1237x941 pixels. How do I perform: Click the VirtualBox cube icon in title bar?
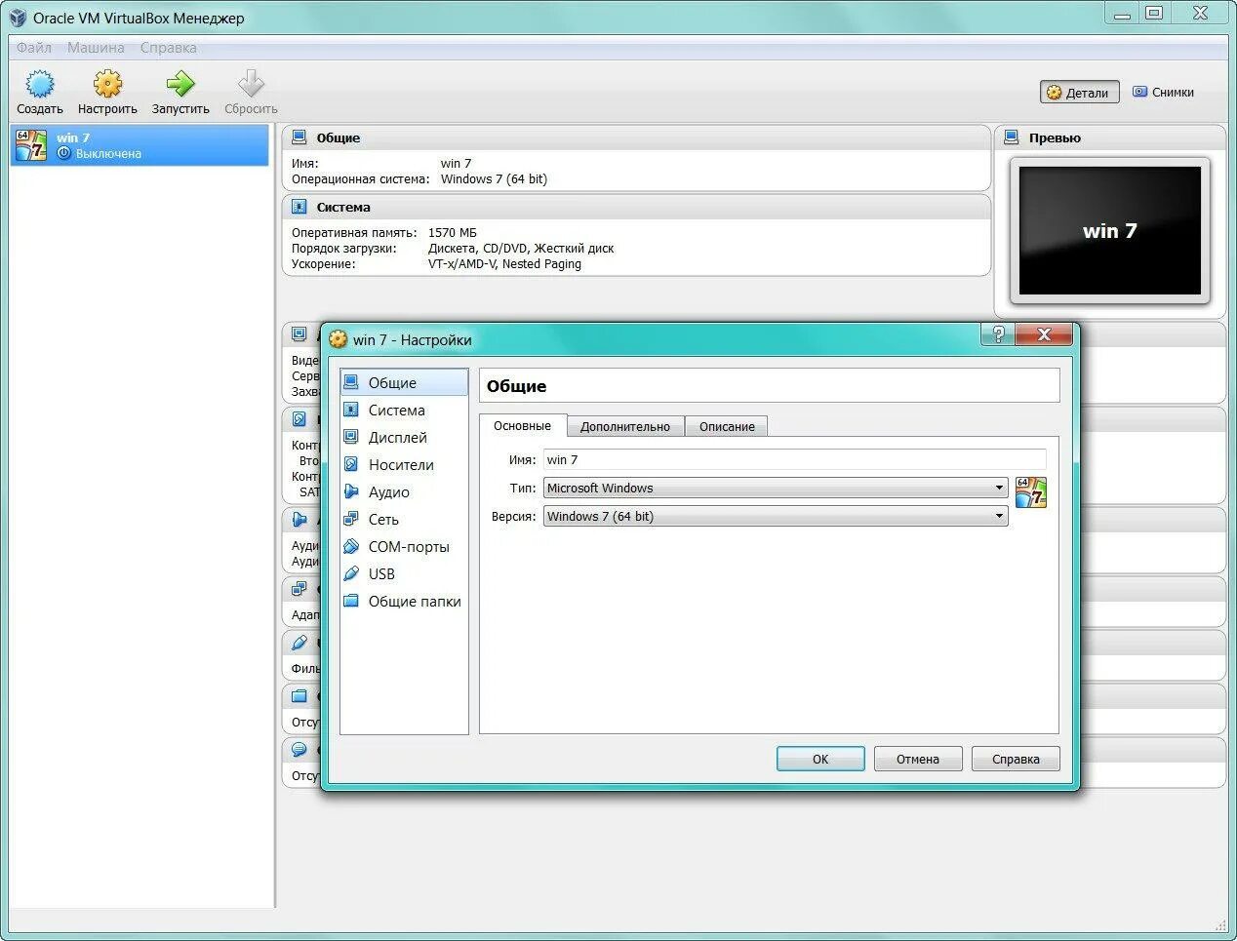18,18
